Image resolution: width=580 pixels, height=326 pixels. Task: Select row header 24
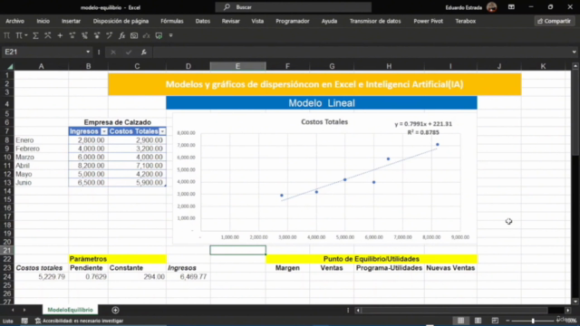pyautogui.click(x=7, y=276)
